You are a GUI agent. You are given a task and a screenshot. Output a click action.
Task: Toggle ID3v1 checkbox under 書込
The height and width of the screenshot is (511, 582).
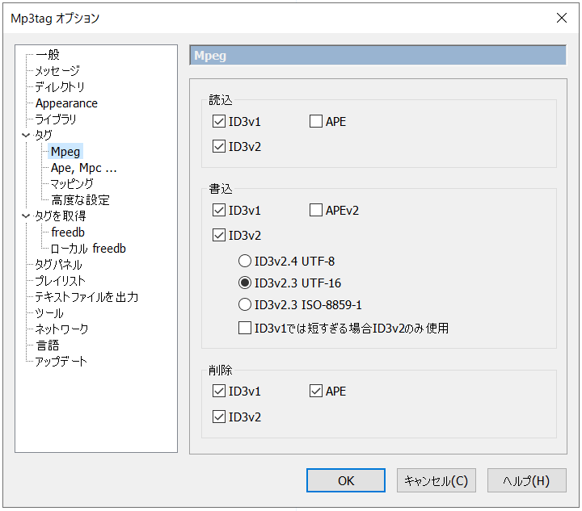pos(218,210)
